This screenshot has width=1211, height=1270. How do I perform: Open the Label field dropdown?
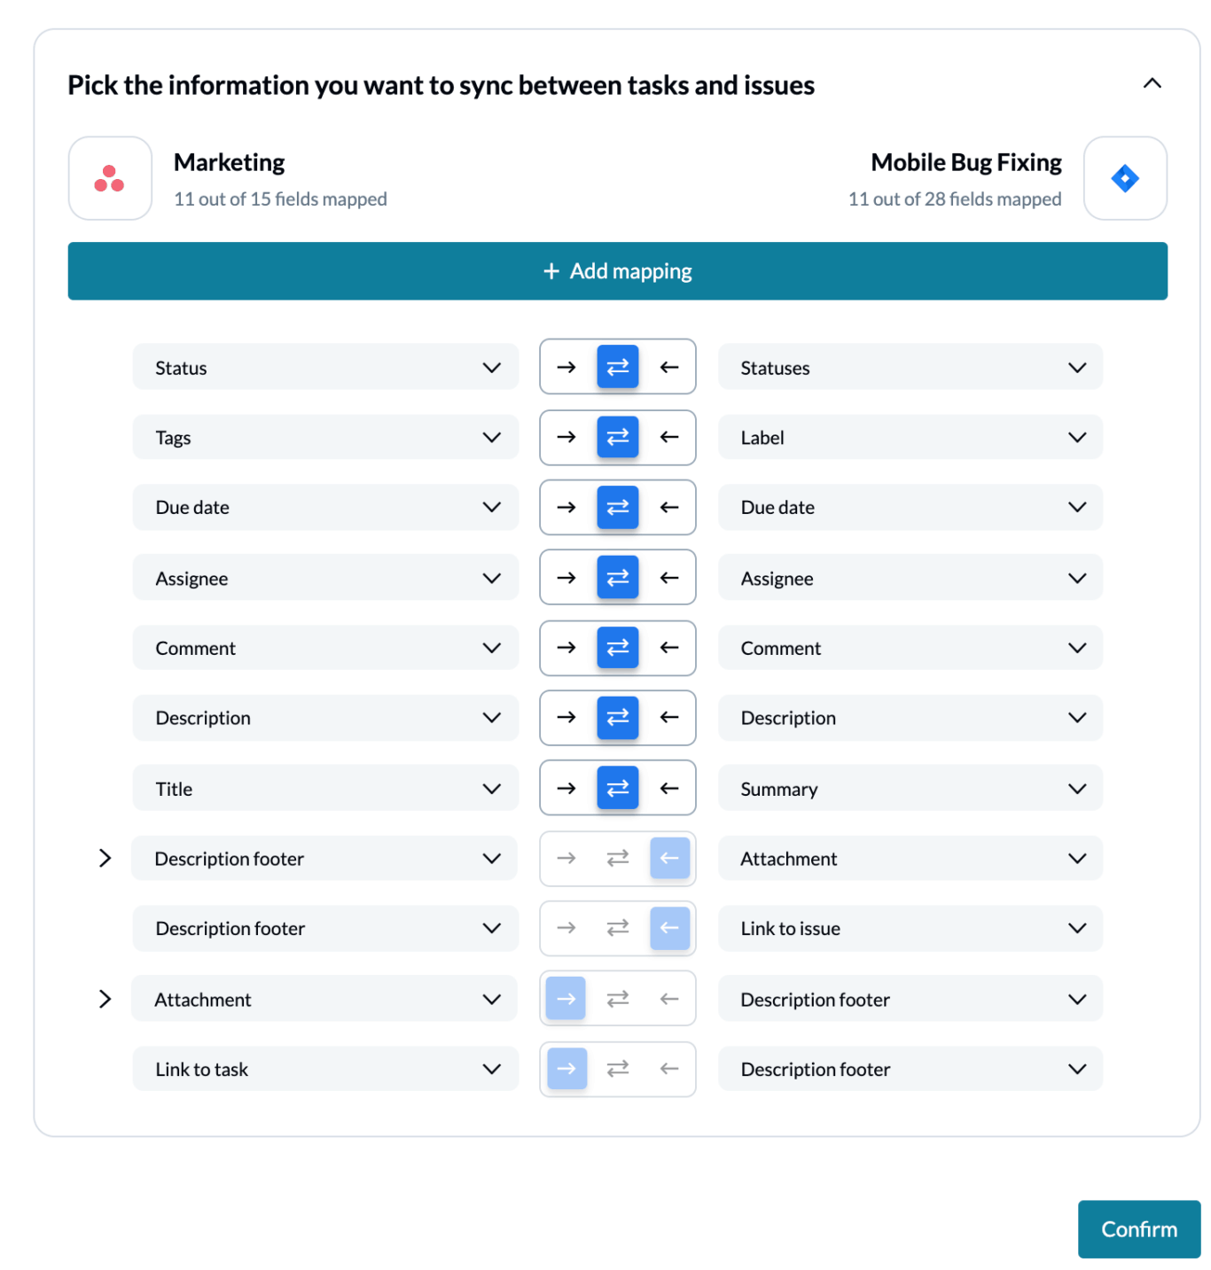coord(910,437)
